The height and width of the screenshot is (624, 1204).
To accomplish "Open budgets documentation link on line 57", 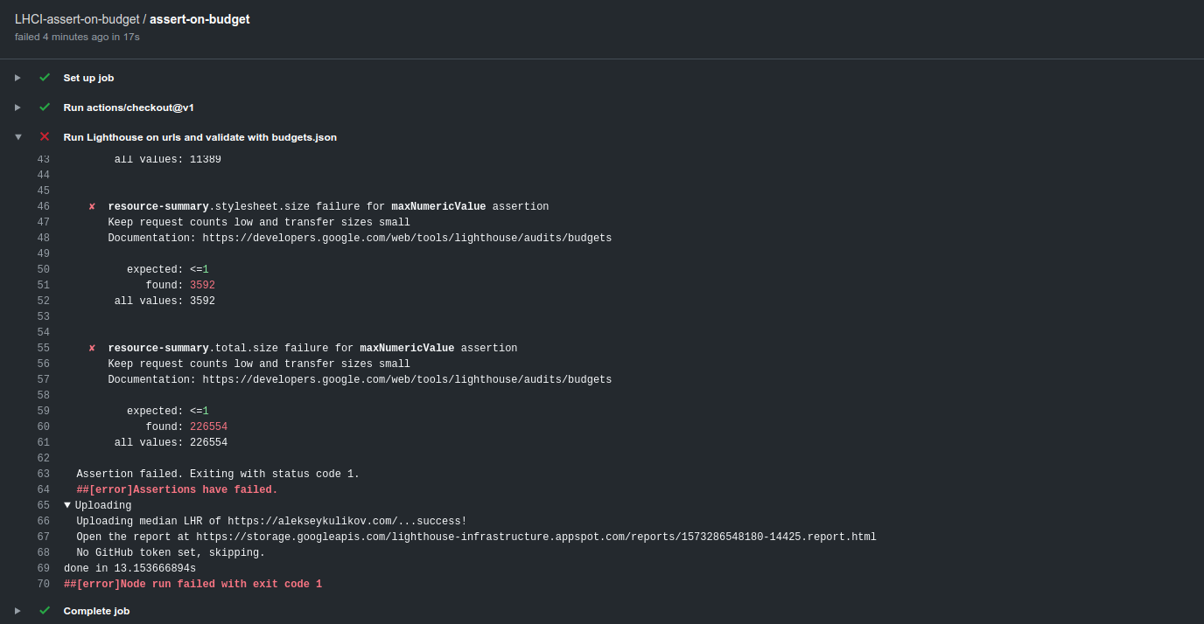I will point(407,379).
